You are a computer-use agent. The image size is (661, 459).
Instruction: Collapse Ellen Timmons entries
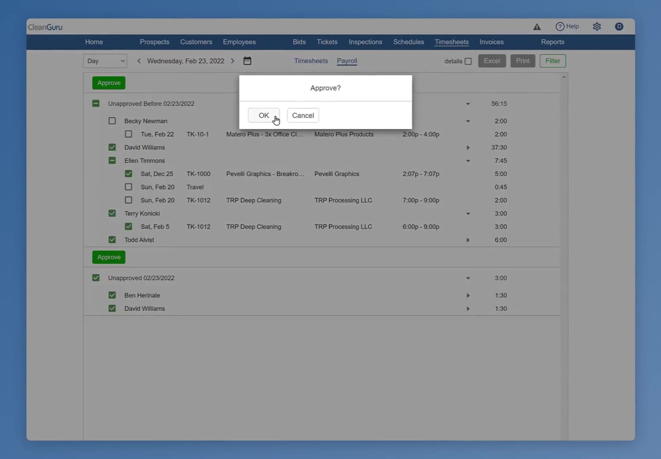(x=468, y=161)
